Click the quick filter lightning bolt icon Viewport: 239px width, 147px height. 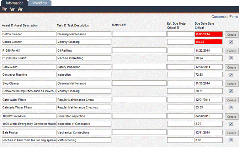point(20,9)
